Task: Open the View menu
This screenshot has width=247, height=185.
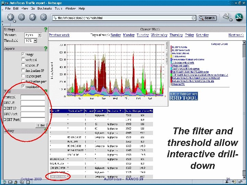Action: [25, 9]
